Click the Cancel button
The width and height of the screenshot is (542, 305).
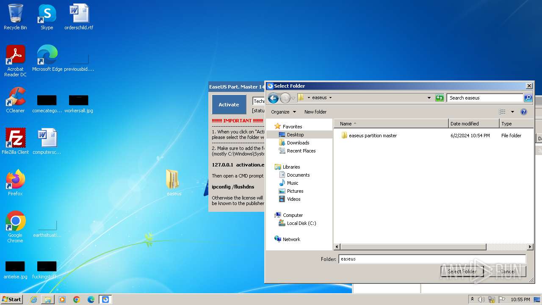coord(507,272)
